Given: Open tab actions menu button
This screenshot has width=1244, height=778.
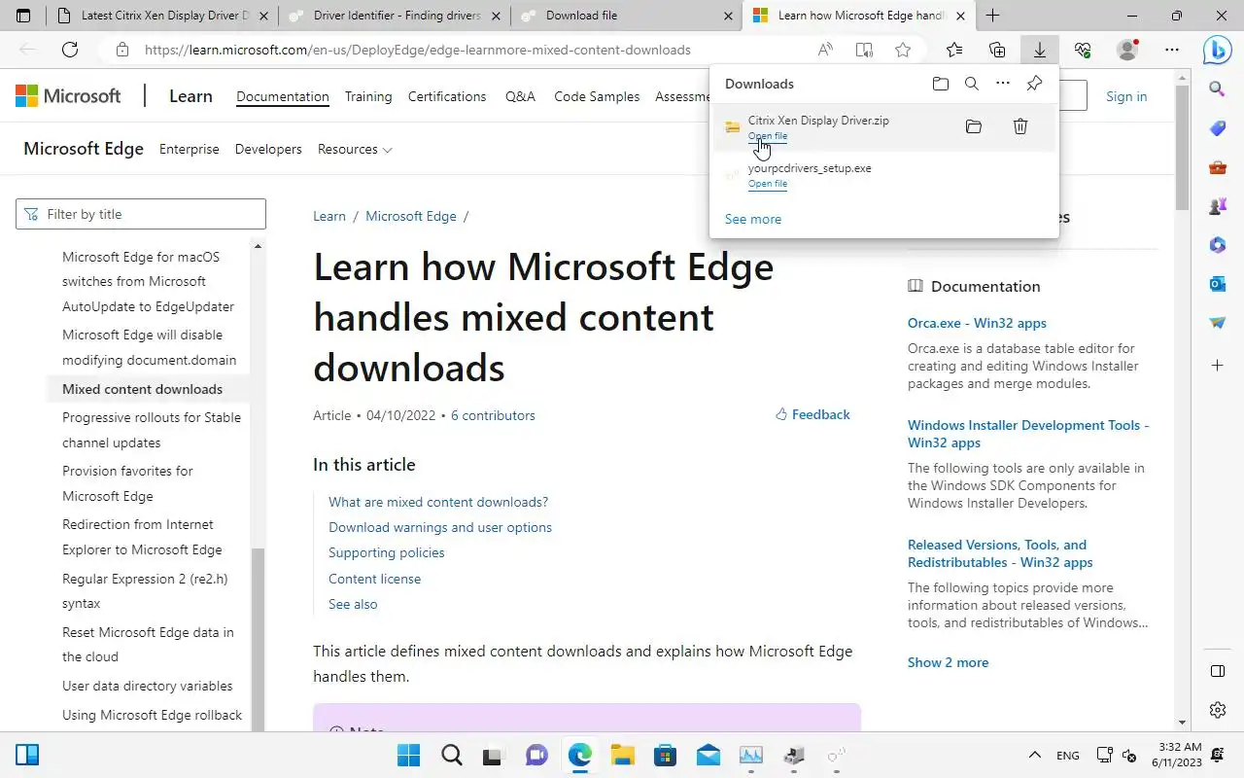Looking at the screenshot, I should tap(23, 16).
